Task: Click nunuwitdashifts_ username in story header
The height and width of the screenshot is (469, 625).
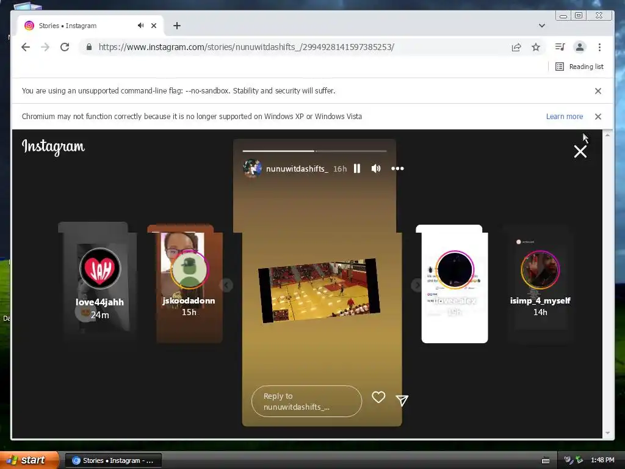Action: coord(297,169)
